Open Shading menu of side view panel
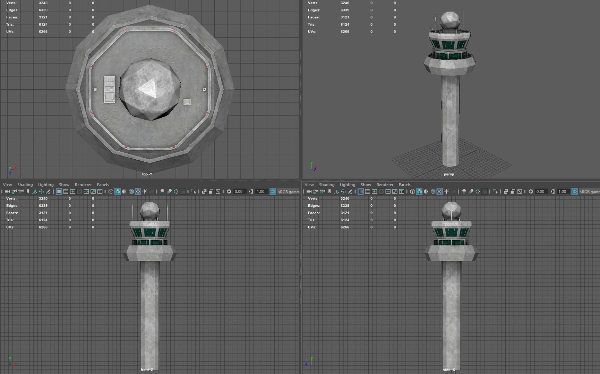 327,185
